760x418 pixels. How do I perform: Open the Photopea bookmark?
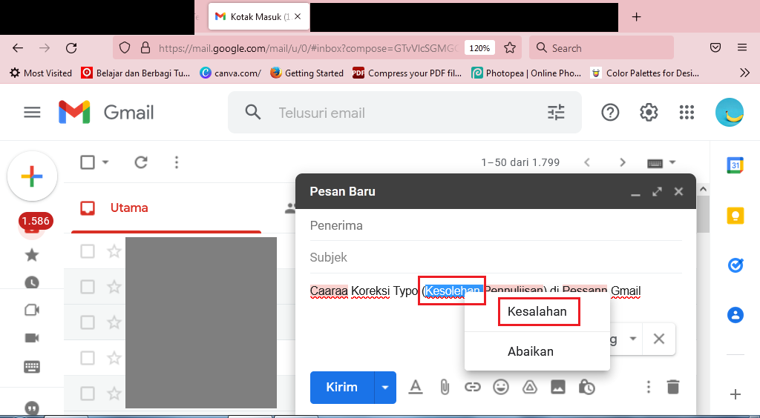tap(526, 73)
